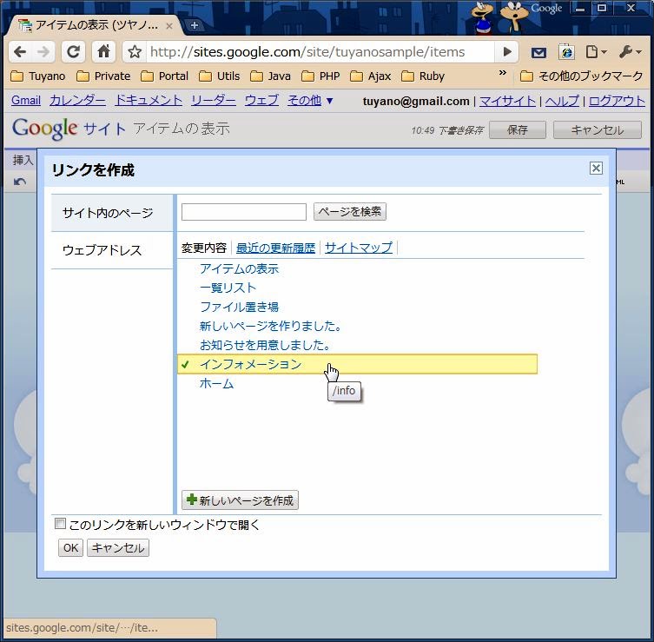Go to the browser home page icon
Screen dimensions: 654x642
[103, 51]
